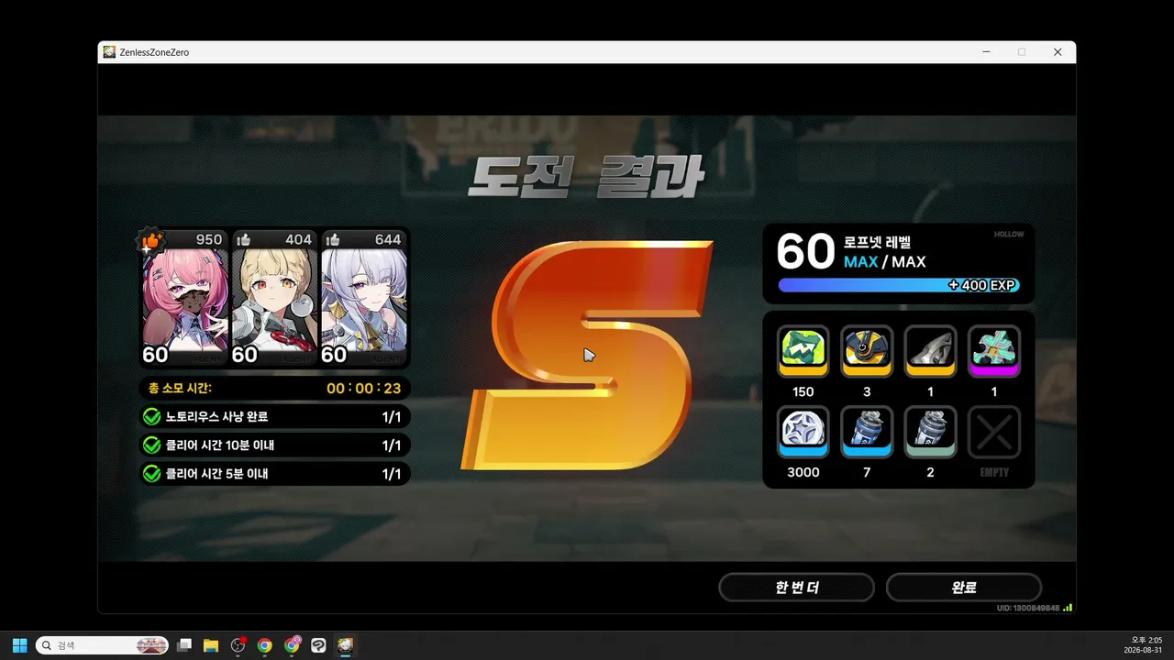Click the thumbs-up icon next to 644
This screenshot has height=660, width=1174.
(333, 240)
